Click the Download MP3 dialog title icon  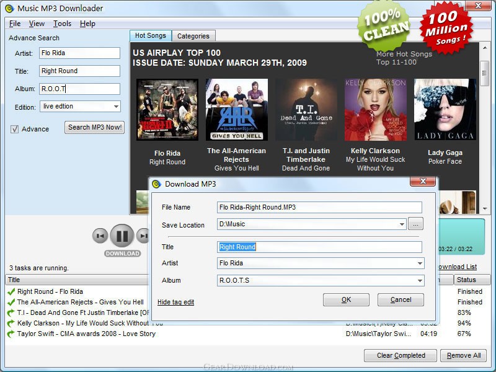pyautogui.click(x=157, y=184)
